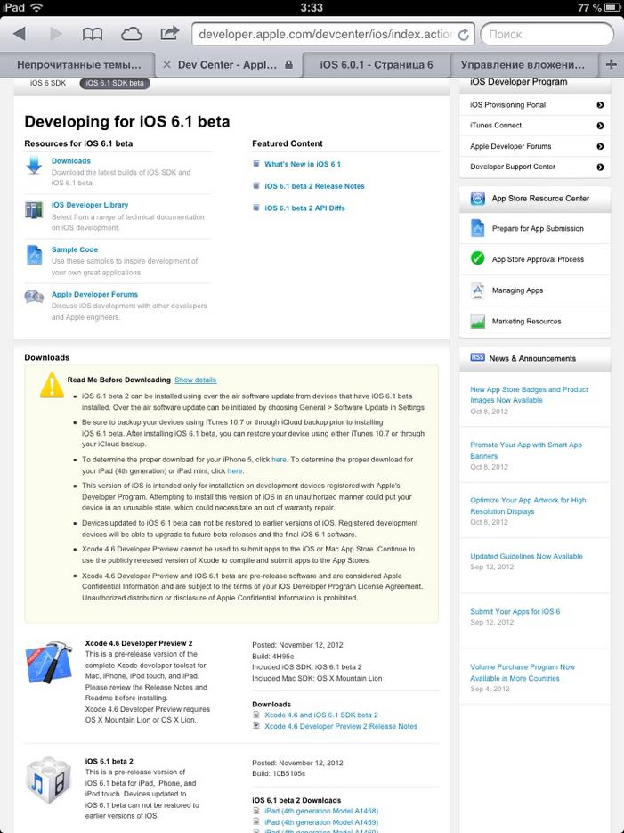Switch to Управление вложени tab
The height and width of the screenshot is (833, 624).
coord(523,65)
